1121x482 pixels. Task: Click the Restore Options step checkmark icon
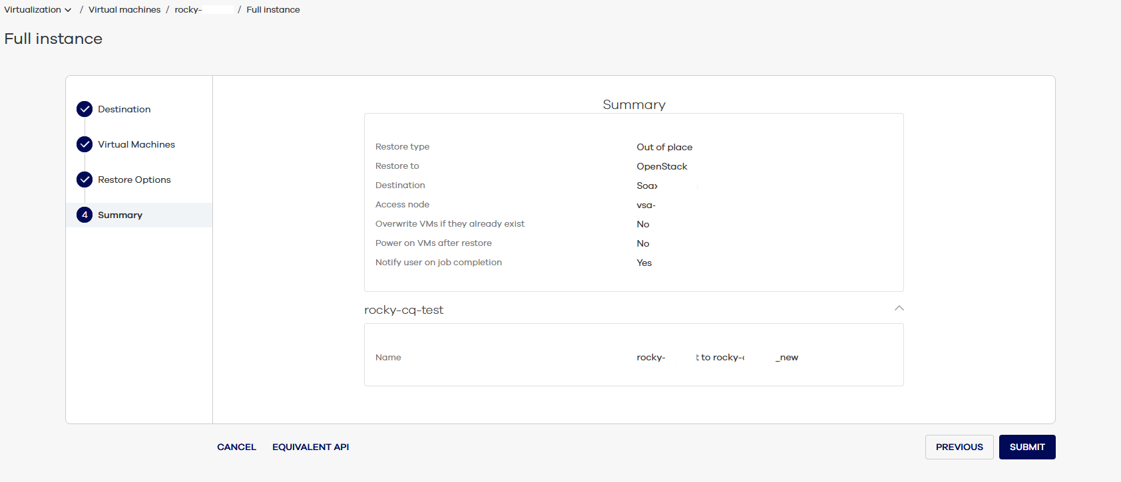pyautogui.click(x=85, y=180)
